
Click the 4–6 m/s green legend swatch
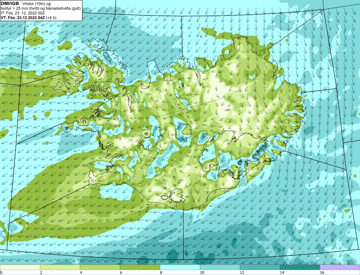[x=100, y=267]
